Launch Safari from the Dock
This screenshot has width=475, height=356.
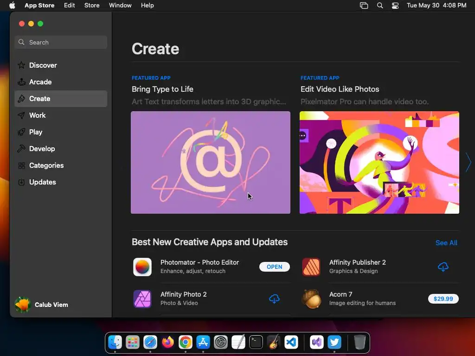click(x=150, y=343)
